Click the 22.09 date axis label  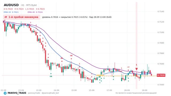tap(3, 90)
